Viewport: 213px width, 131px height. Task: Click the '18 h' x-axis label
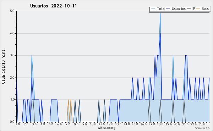coord(160,124)
